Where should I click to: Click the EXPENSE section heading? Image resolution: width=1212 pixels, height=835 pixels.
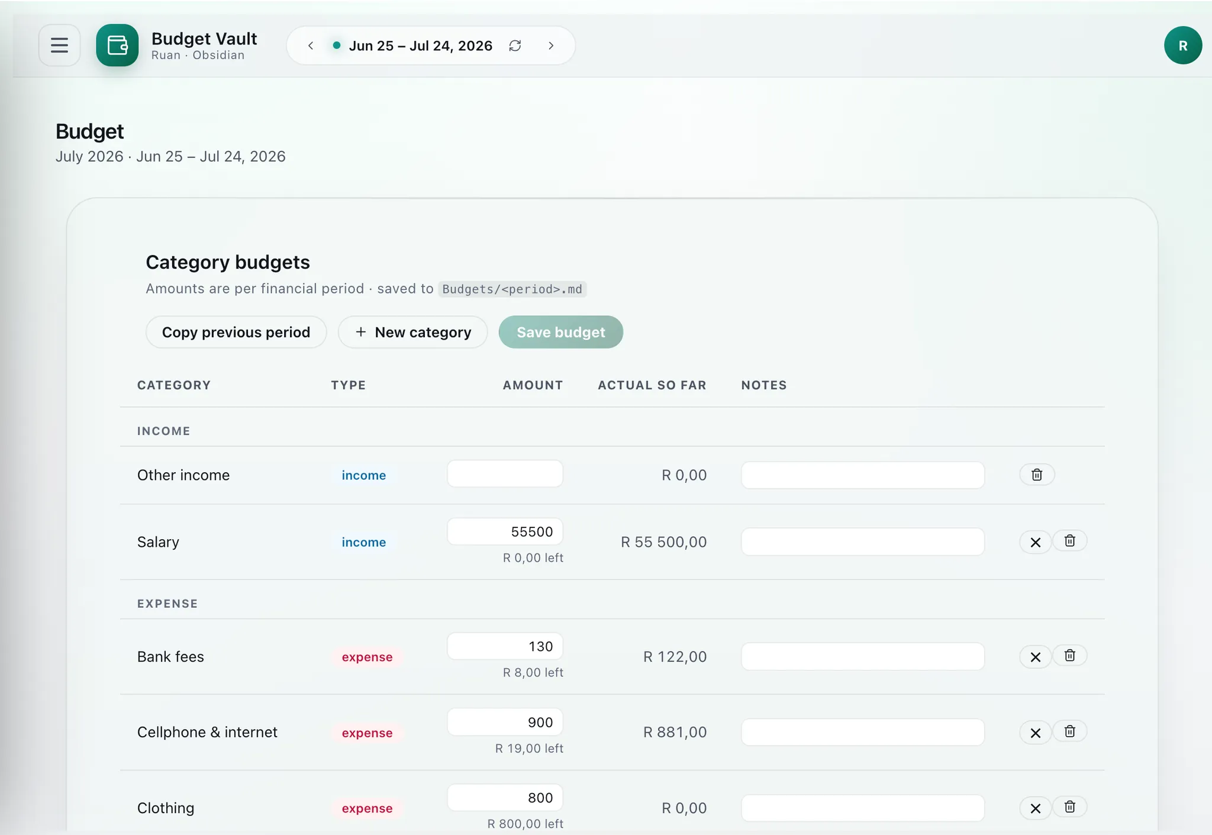167,604
